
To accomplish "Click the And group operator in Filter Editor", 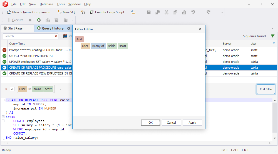I will click(79, 39).
